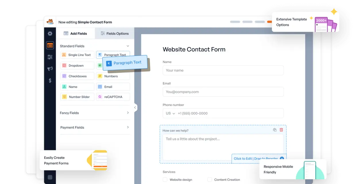Add a Checkboxes field

77,76
